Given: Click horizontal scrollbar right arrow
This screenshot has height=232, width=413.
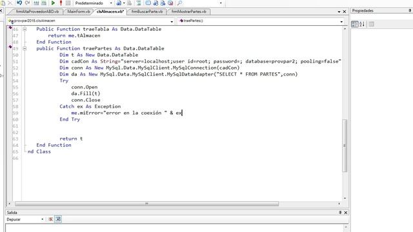Looking at the screenshot, I should pyautogui.click(x=339, y=204).
